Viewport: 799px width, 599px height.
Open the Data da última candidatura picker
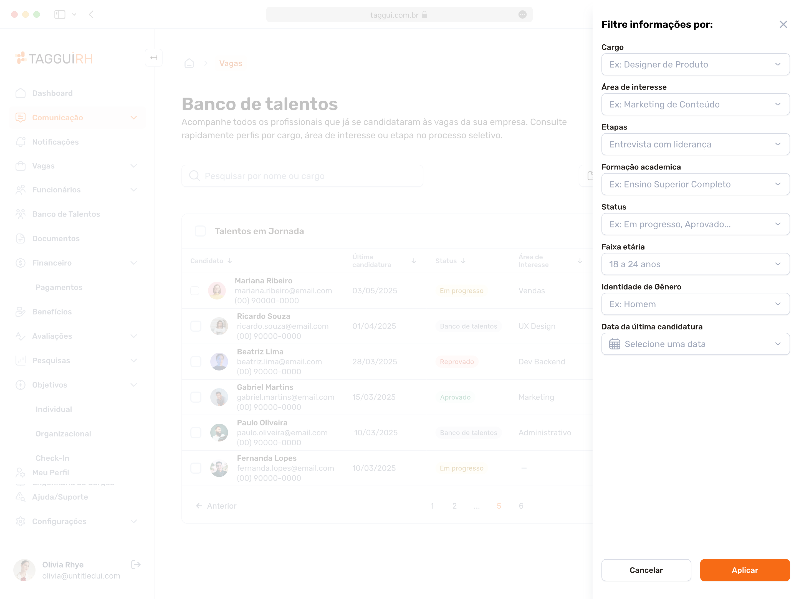695,344
